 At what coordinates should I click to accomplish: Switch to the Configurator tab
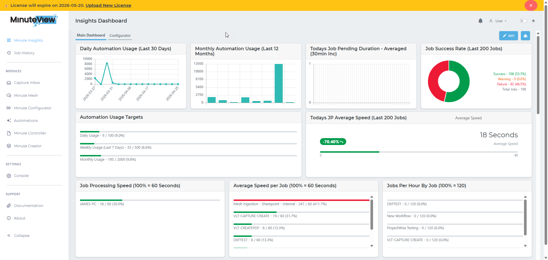[120, 35]
